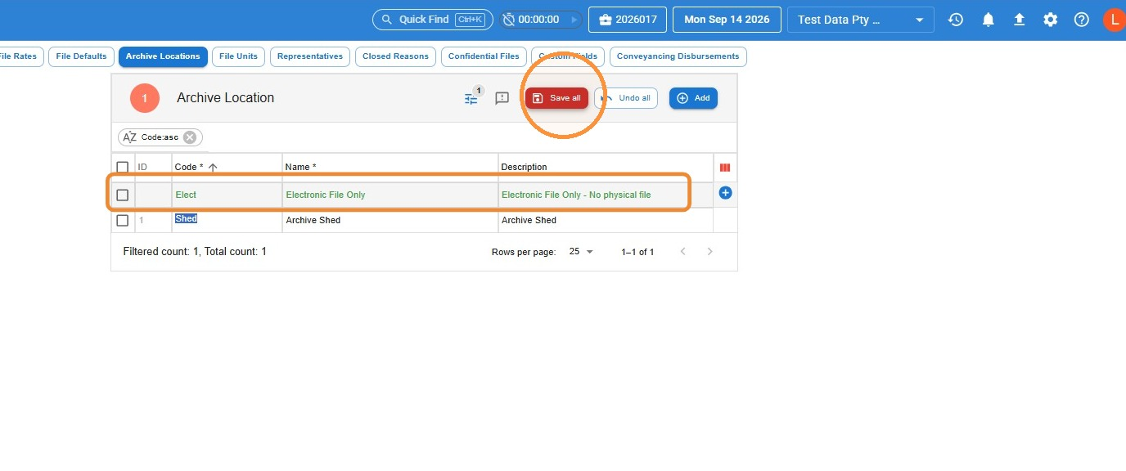The image size is (1126, 471).
Task: Change rows per page dropdown 25
Action: pos(580,252)
